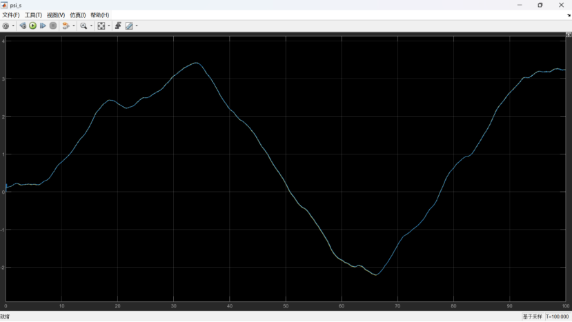Expand the measurements dropdown arrow
Screen dimensions: 572x322
pyautogui.click(x=137, y=26)
